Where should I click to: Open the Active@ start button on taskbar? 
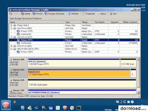point(6,105)
